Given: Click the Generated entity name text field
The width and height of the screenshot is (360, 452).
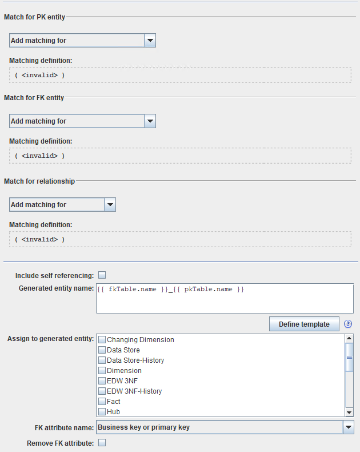Looking at the screenshot, I should click(x=225, y=299).
